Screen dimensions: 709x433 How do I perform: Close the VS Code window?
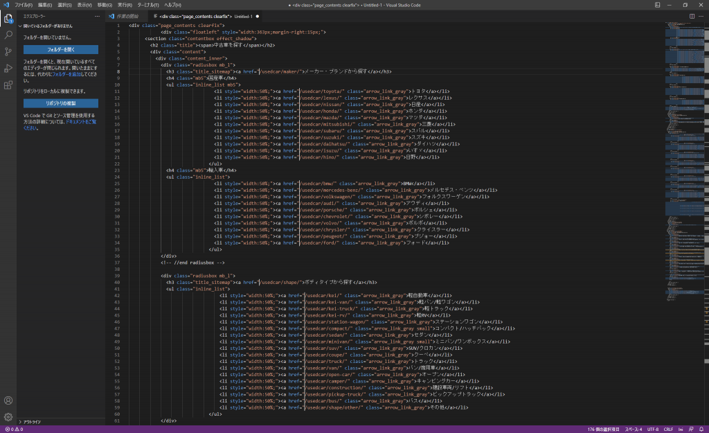pos(701,5)
